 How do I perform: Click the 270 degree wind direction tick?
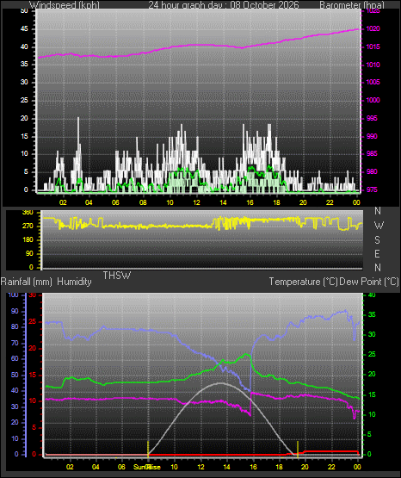[28, 227]
